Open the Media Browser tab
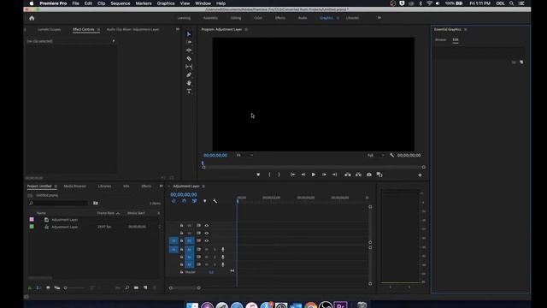The image size is (547, 308). click(74, 187)
